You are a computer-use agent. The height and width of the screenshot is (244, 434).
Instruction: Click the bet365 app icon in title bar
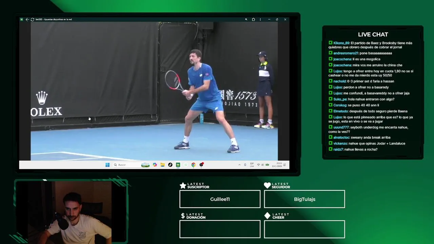(x=21, y=19)
